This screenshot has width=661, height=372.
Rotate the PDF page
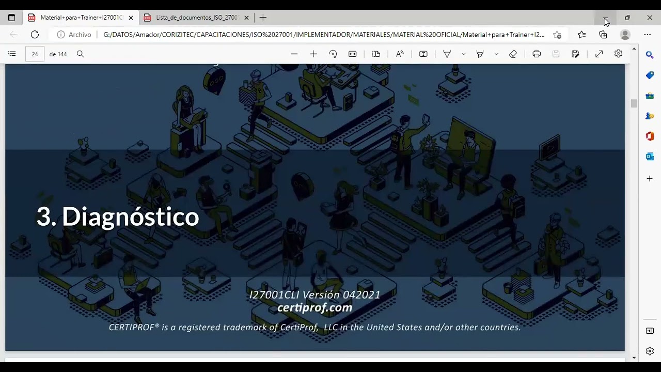pyautogui.click(x=333, y=54)
